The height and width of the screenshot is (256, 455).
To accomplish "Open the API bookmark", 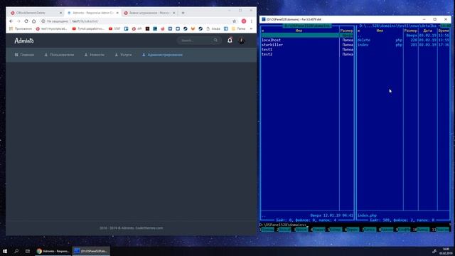I will (x=137, y=28).
